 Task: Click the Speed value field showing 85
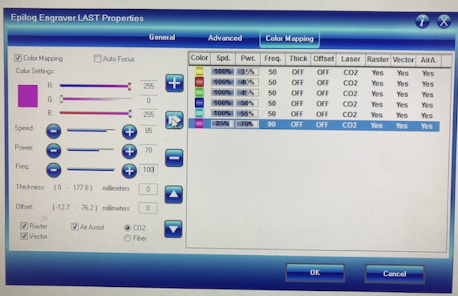148,131
